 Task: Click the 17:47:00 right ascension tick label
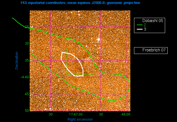(76, 114)
